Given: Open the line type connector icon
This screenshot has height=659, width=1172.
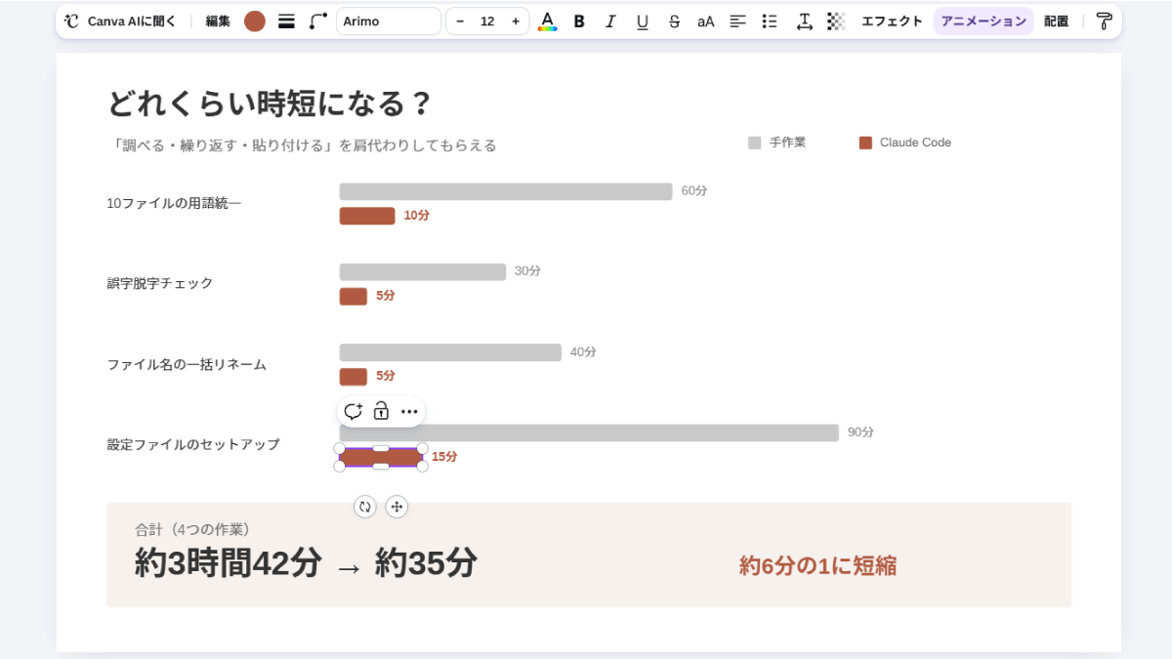Looking at the screenshot, I should tap(317, 21).
